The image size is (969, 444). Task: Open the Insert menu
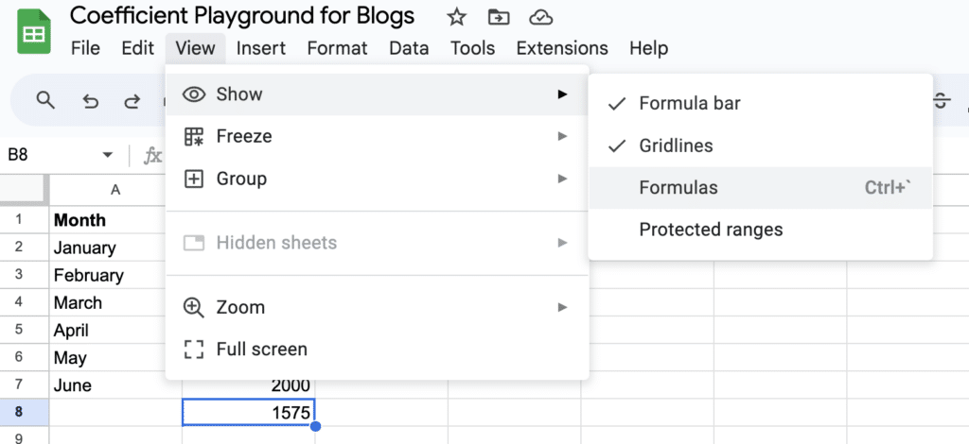[261, 48]
